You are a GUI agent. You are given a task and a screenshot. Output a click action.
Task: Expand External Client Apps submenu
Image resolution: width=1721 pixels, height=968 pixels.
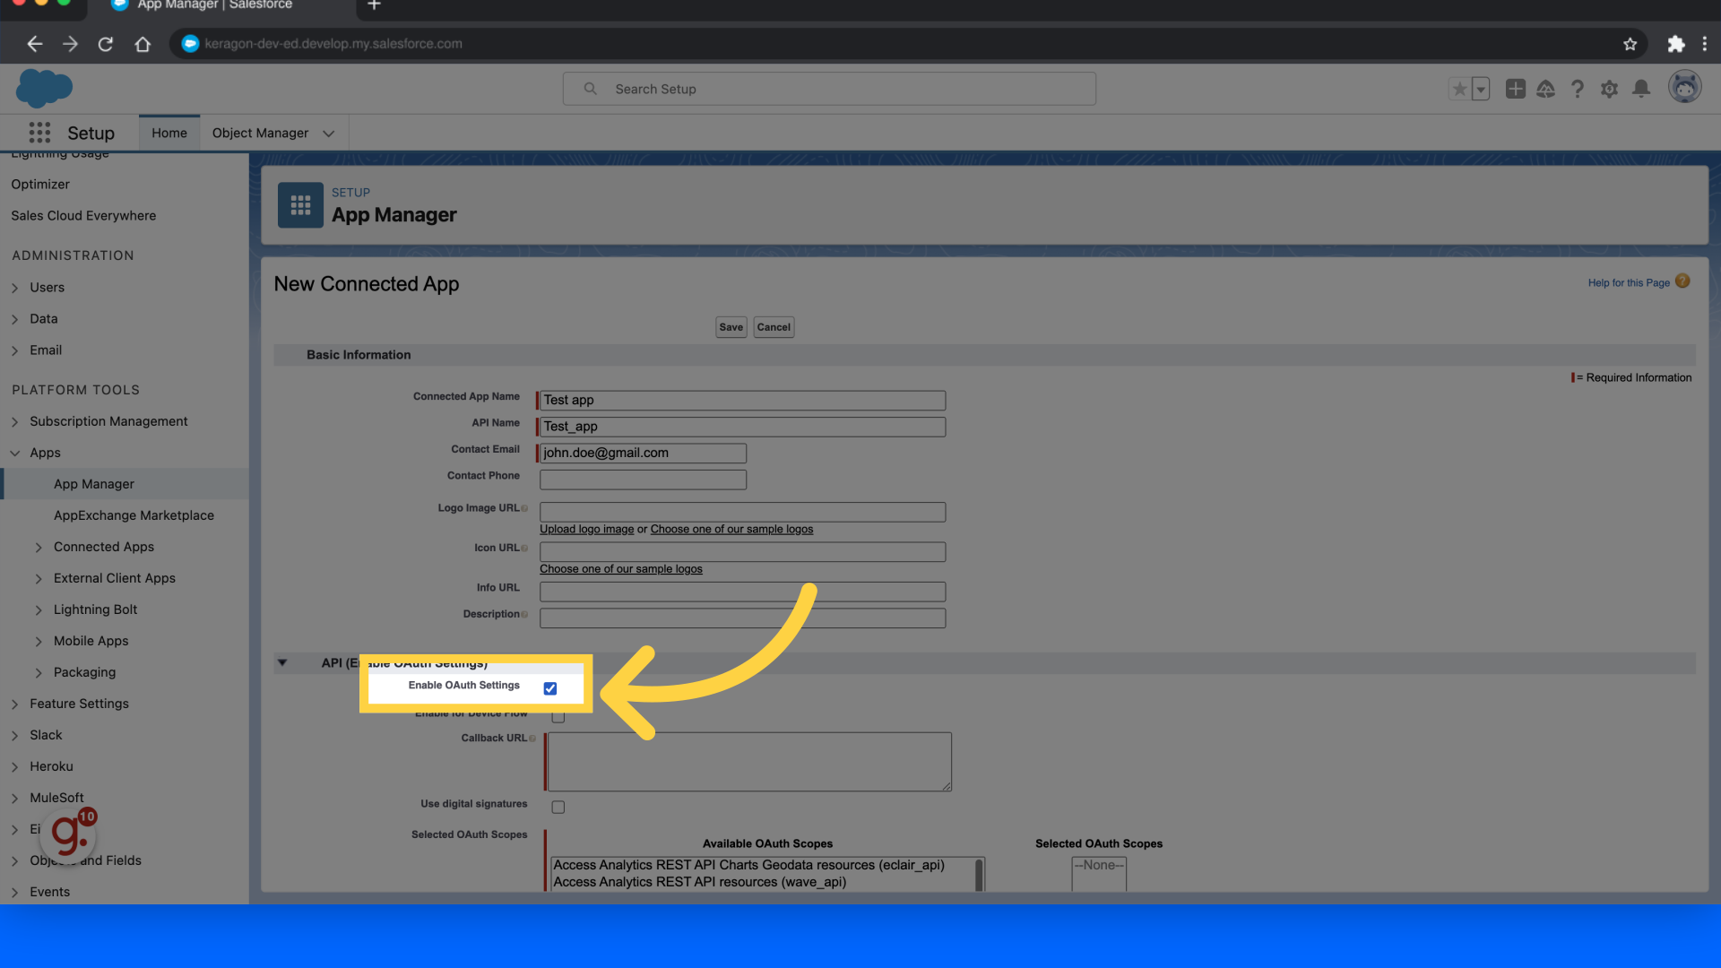pos(39,578)
